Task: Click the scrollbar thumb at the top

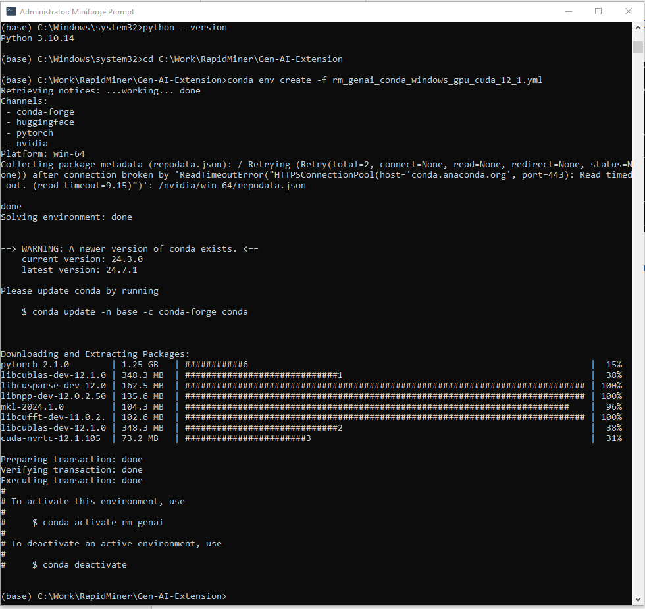Action: [x=639, y=46]
